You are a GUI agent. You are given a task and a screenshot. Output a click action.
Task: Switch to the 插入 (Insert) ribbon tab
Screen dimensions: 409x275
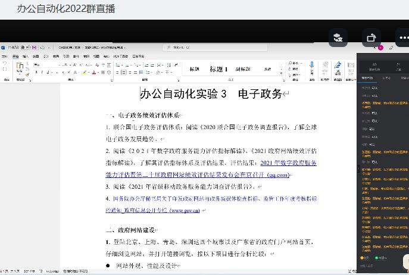coord(25,56)
